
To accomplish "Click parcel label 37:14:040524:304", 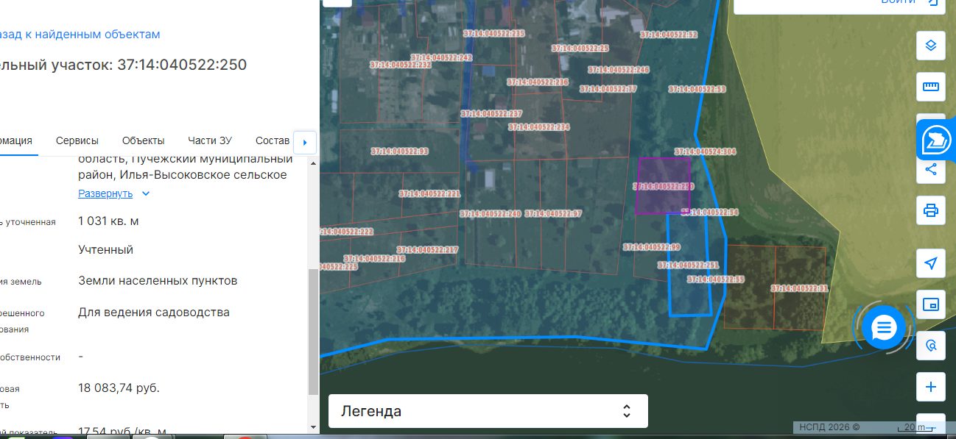I will click(706, 152).
